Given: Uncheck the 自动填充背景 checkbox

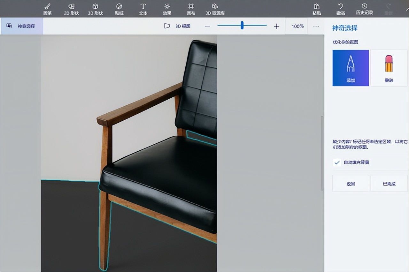Looking at the screenshot, I should [337, 162].
